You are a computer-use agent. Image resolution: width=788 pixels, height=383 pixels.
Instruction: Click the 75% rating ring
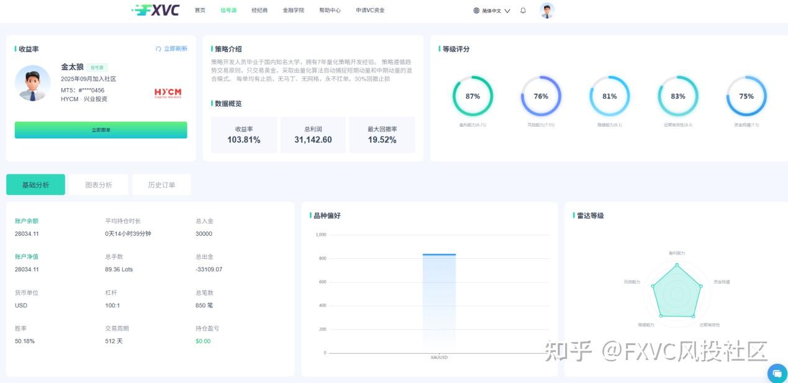tap(746, 96)
